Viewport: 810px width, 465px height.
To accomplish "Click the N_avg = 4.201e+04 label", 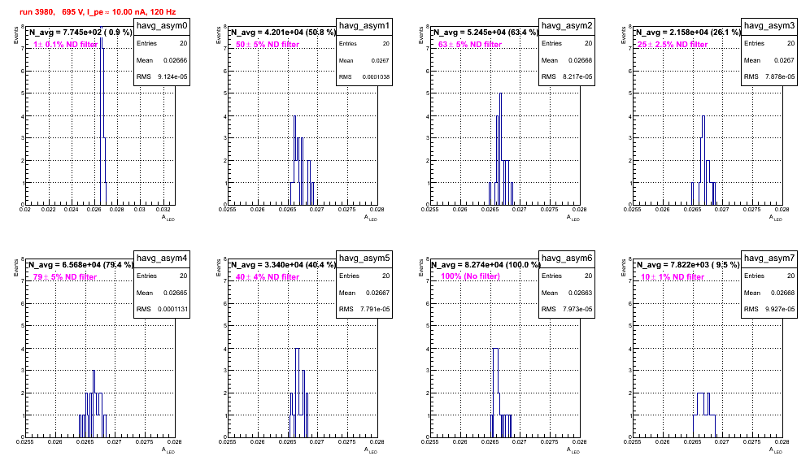I will (283, 32).
